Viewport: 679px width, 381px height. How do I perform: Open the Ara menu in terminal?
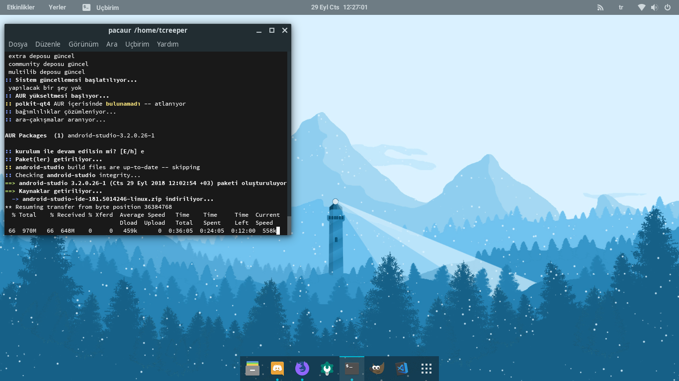(112, 44)
